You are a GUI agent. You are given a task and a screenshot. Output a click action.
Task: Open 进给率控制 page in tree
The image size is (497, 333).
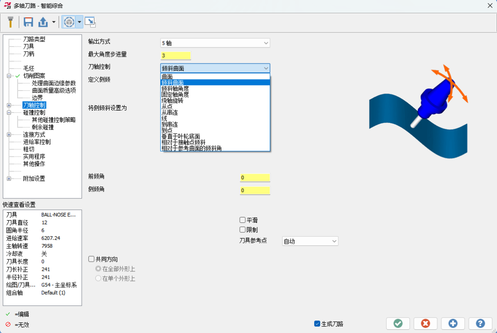pos(37,142)
